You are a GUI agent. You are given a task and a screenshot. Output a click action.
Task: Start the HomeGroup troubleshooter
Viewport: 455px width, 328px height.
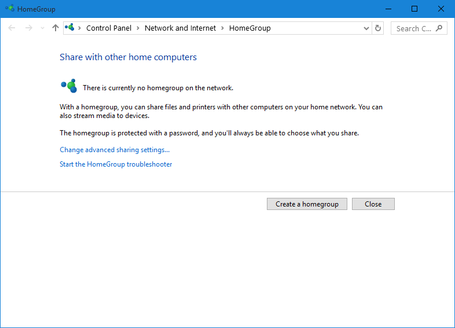[x=116, y=164]
